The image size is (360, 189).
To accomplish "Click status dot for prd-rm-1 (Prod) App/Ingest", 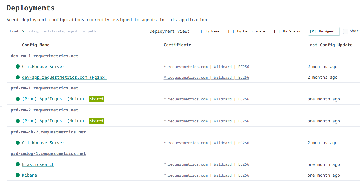I will [18, 99].
